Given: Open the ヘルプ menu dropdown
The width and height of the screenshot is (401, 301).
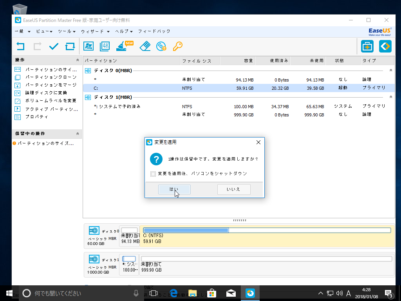Looking at the screenshot, I should click(x=124, y=31).
